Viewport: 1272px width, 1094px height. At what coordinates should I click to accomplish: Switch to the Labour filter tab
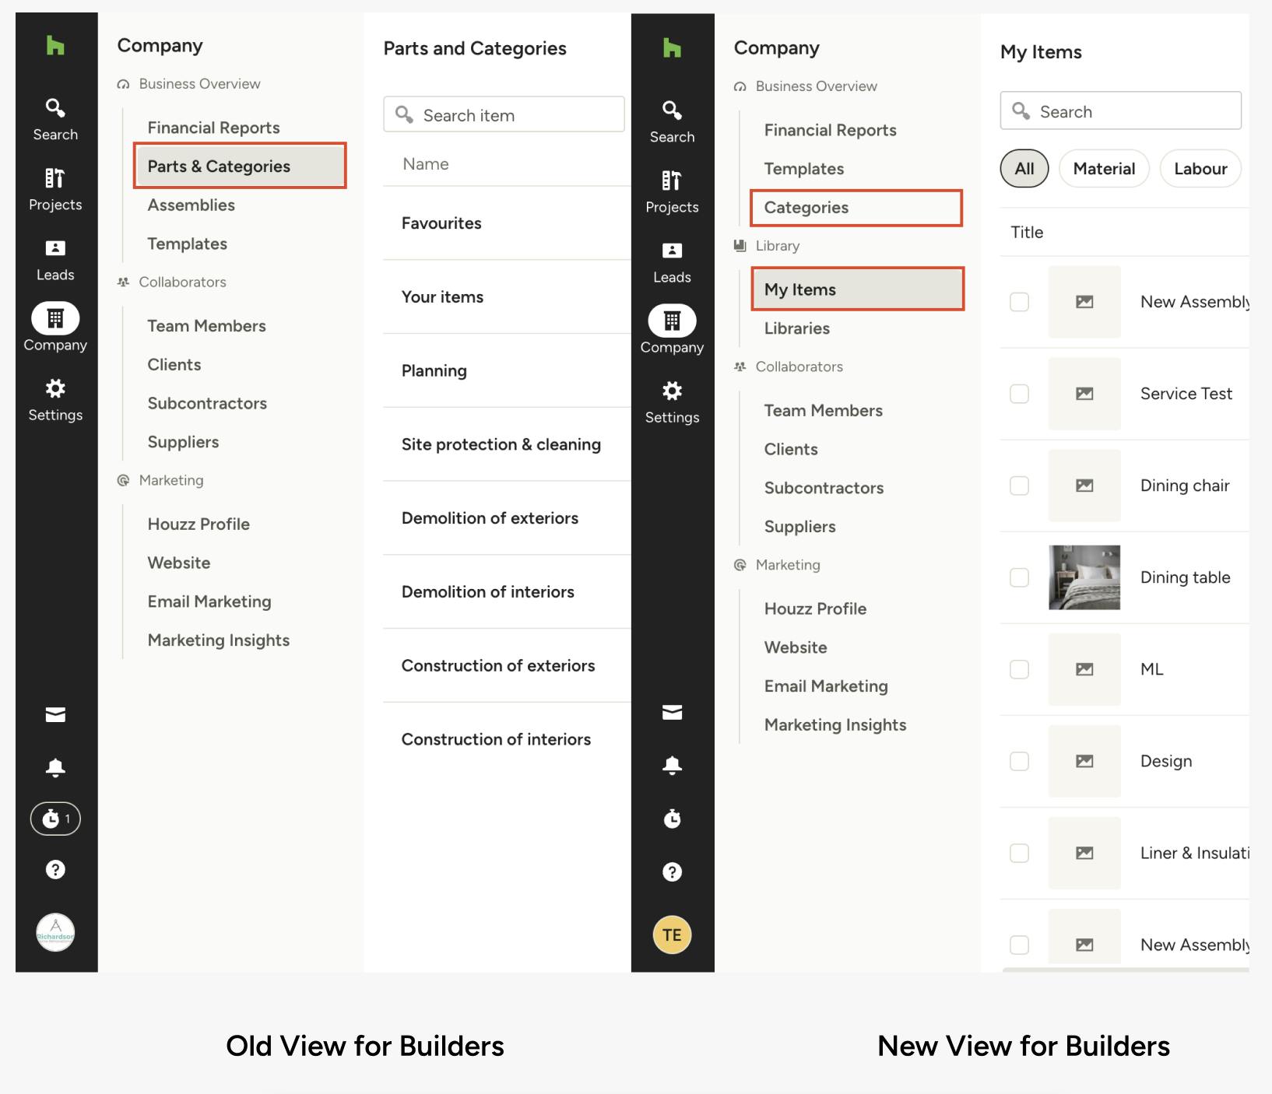pos(1200,169)
